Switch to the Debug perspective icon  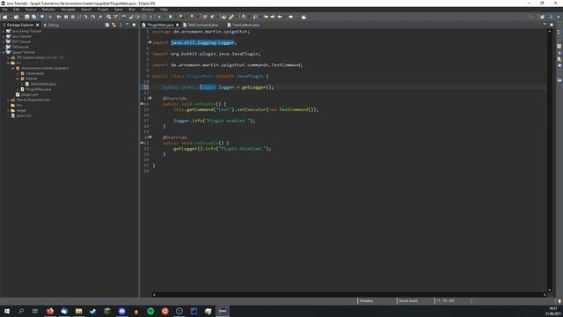559,17
